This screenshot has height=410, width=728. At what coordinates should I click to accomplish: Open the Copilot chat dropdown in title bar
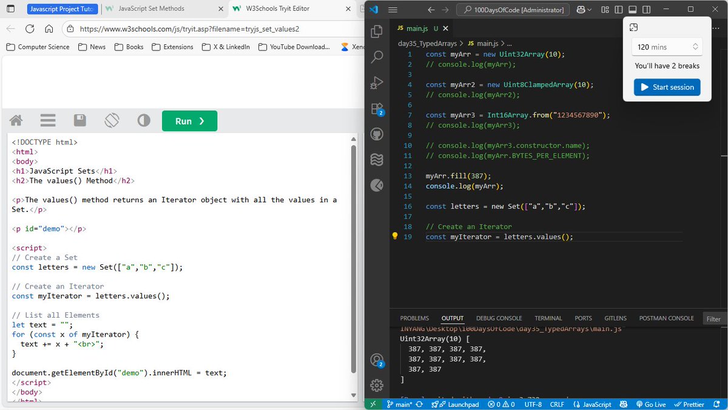[x=585, y=10]
